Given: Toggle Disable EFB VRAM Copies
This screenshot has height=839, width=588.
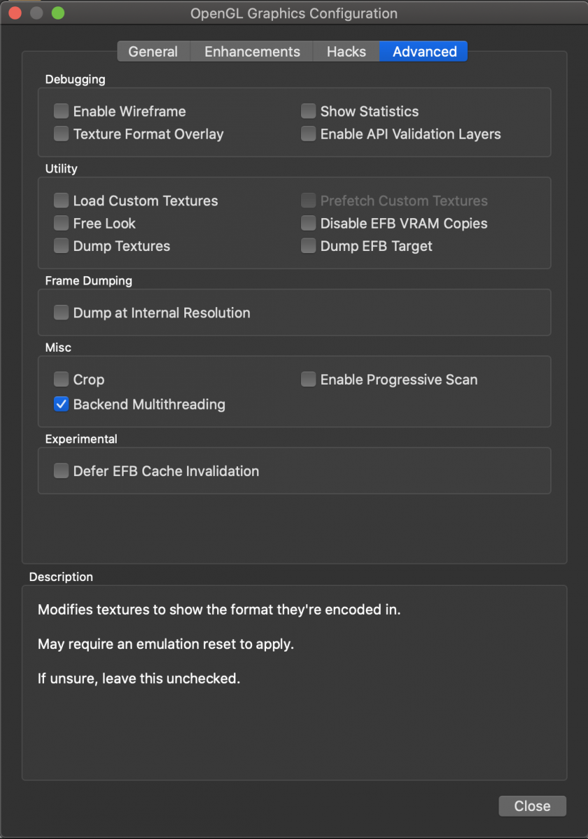Looking at the screenshot, I should [x=309, y=224].
